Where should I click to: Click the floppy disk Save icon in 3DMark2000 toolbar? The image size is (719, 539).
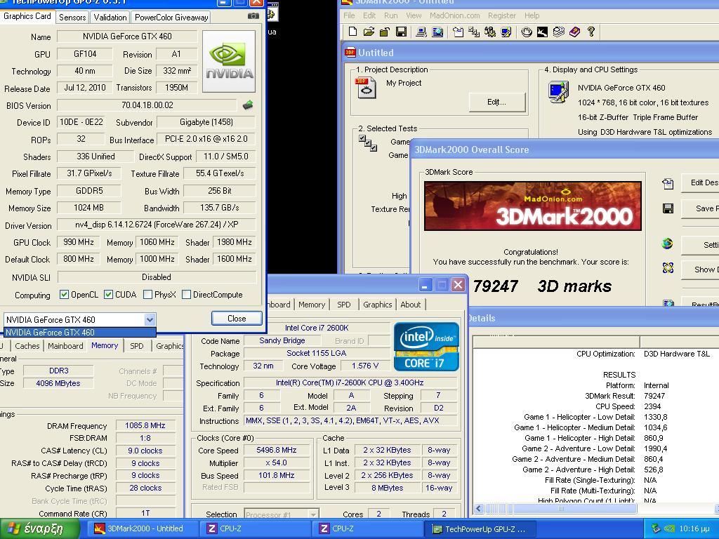coord(401,32)
